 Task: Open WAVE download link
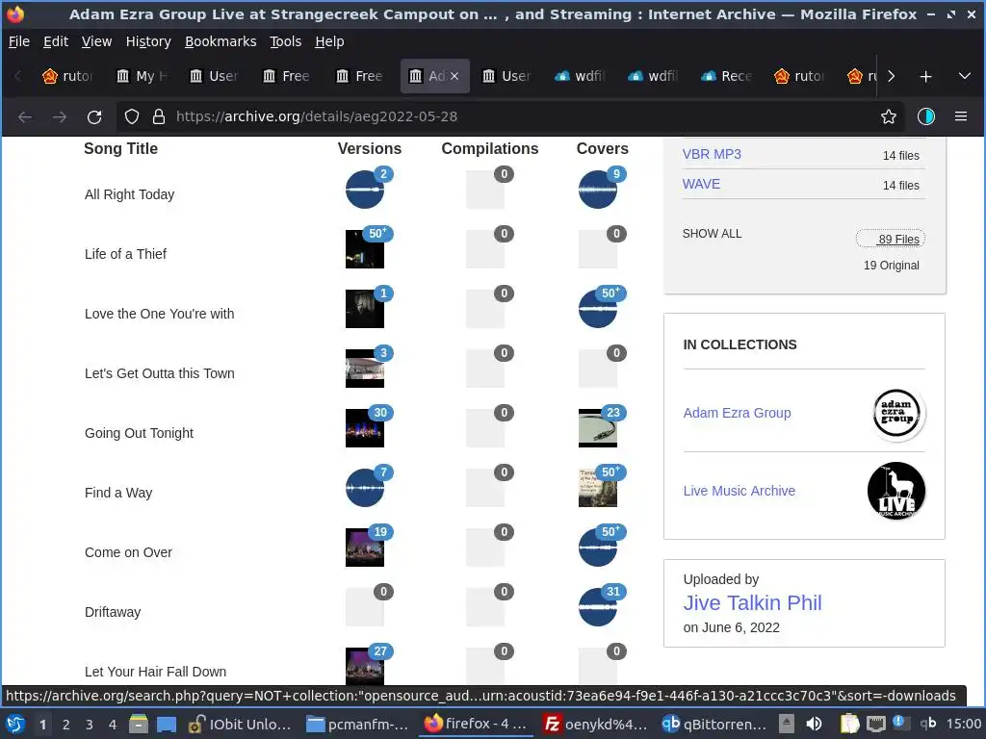701,184
